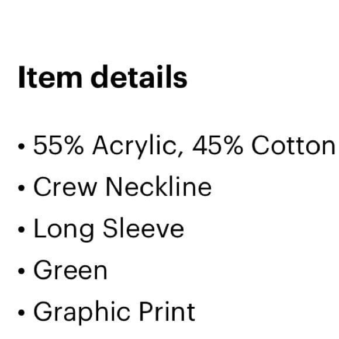Click the word "Neckline"
The image size is (339, 339).
[x=159, y=186]
